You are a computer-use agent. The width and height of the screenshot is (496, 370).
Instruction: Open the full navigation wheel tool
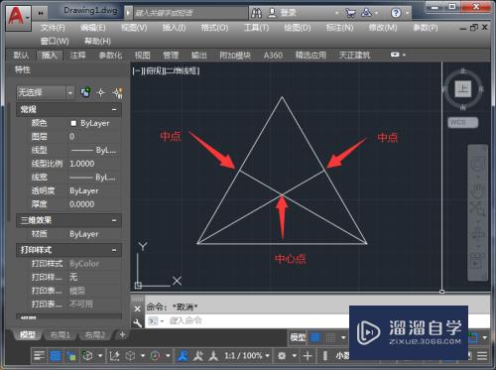[x=477, y=163]
